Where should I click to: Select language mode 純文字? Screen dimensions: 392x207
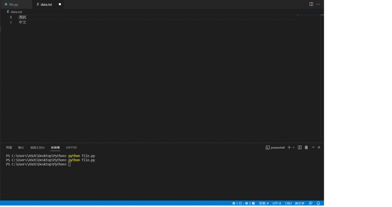coord(299,203)
